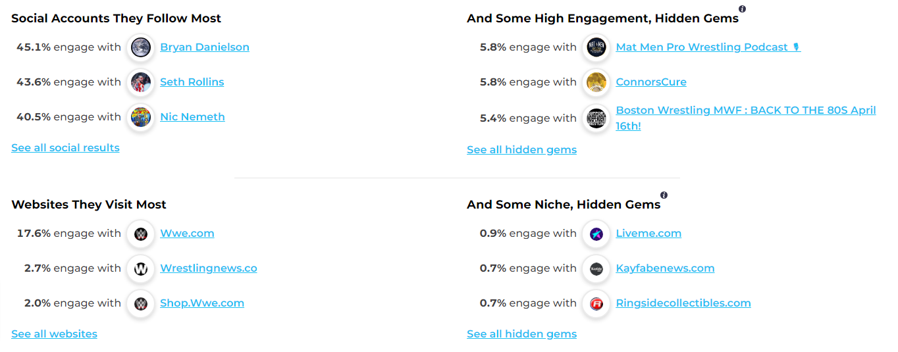
Task: Click Nic Nemeth's avatar icon
Action: (x=140, y=117)
